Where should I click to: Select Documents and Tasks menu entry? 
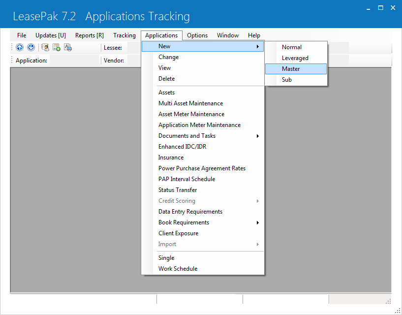pos(203,136)
